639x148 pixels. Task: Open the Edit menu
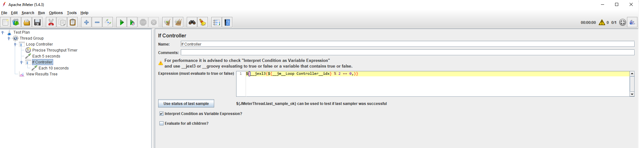pos(14,13)
